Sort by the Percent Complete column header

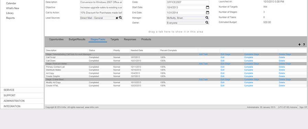(168, 51)
